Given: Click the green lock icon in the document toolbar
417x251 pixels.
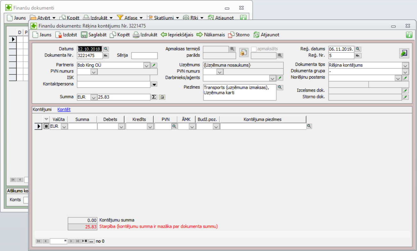Looking at the screenshot, I should tap(409, 35).
